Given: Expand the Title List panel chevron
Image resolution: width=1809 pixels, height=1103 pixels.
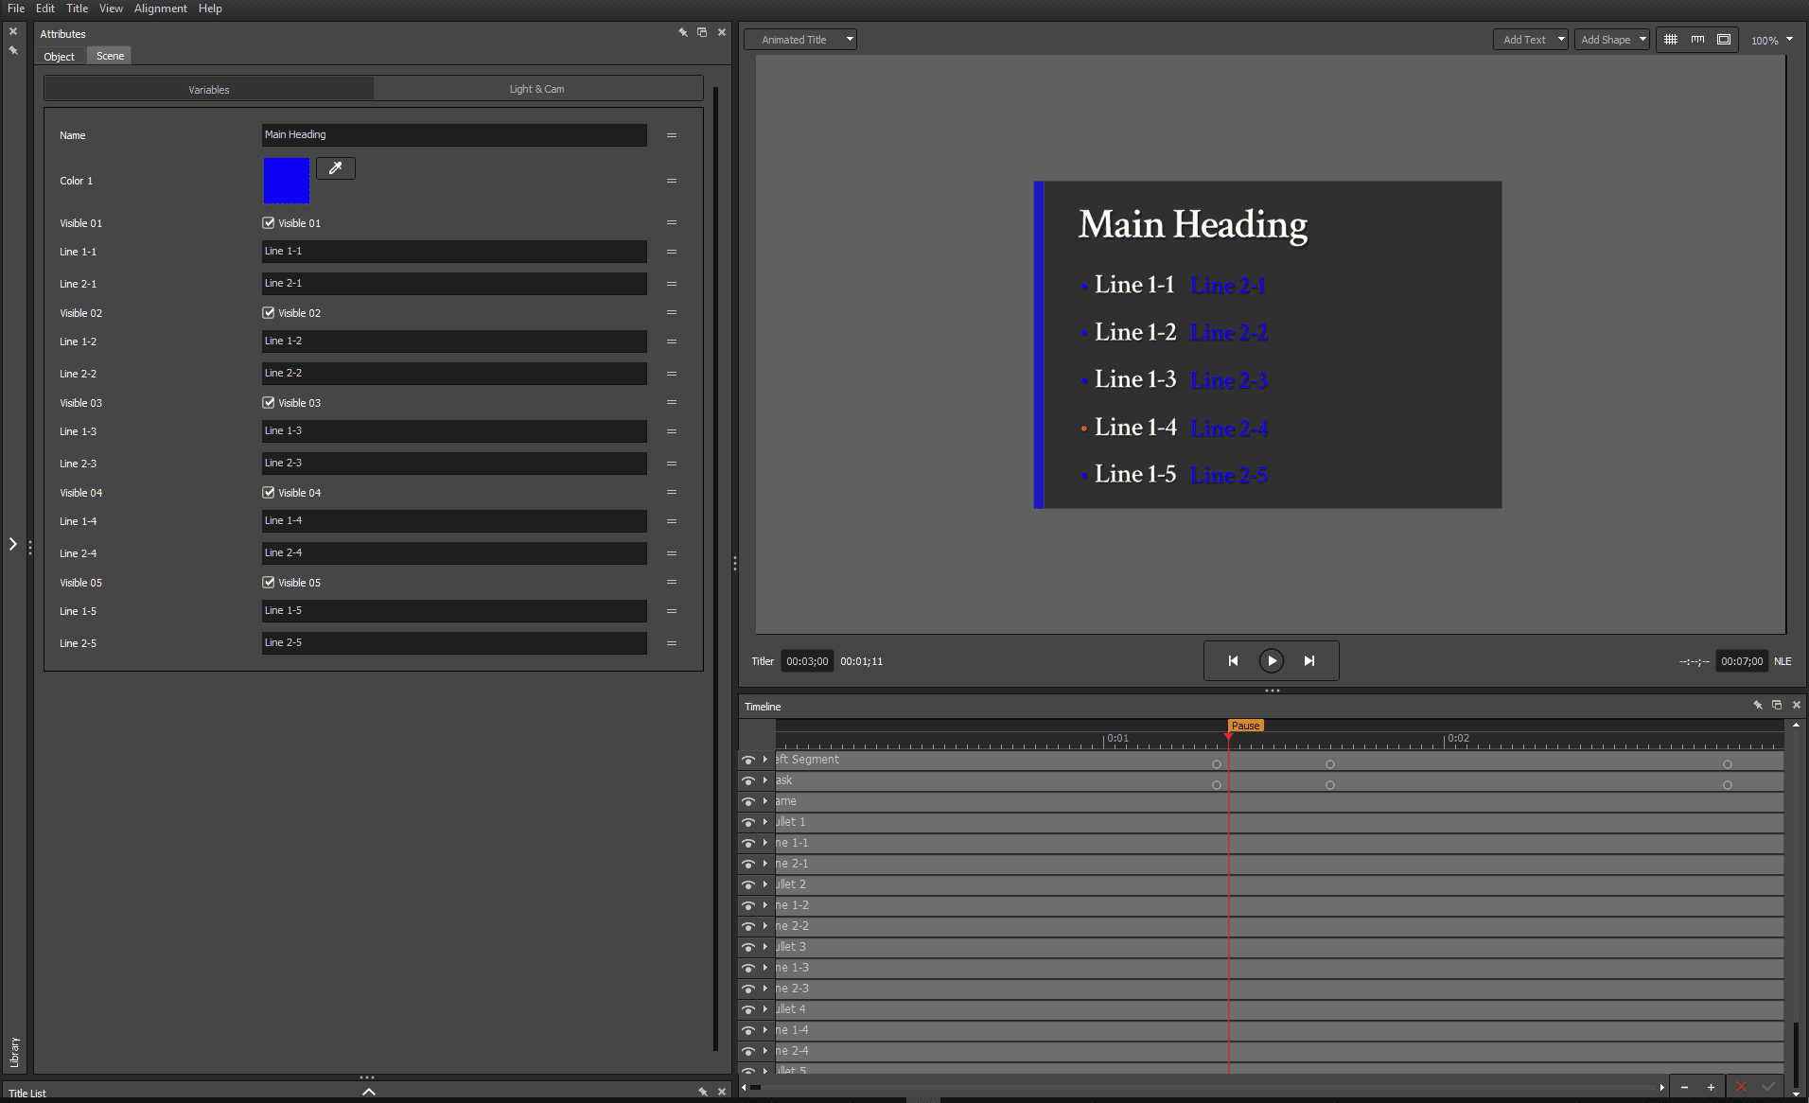Looking at the screenshot, I should pyautogui.click(x=369, y=1092).
